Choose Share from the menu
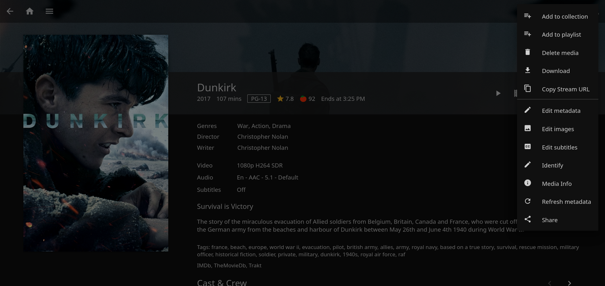Image resolution: width=605 pixels, height=286 pixels. point(558,220)
